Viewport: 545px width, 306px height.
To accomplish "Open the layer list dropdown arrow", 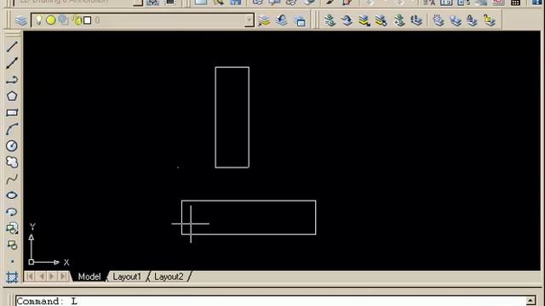I will click(x=249, y=20).
